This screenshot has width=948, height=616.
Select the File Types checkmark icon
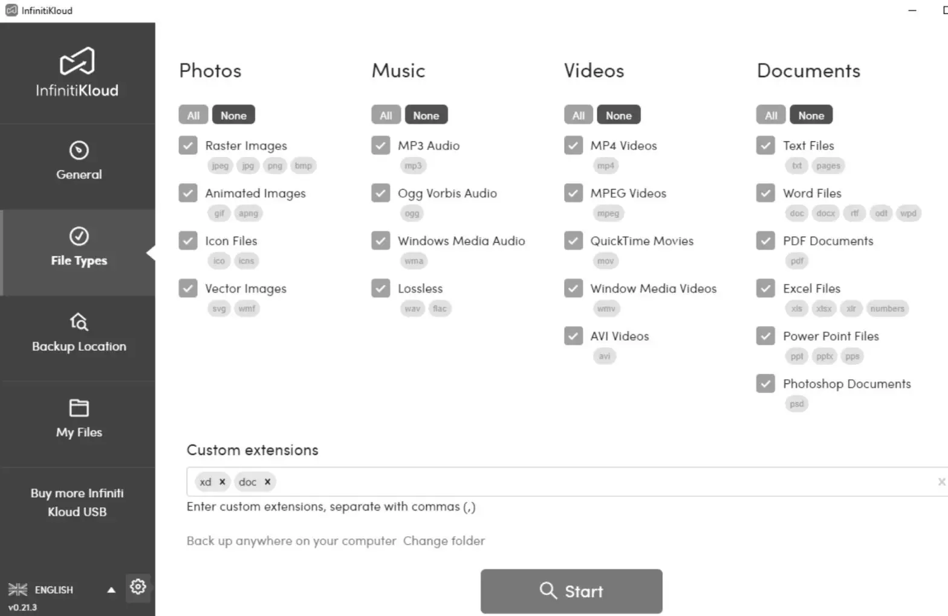(x=79, y=236)
